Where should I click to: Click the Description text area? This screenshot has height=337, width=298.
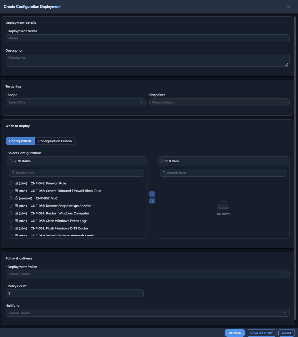(147, 60)
